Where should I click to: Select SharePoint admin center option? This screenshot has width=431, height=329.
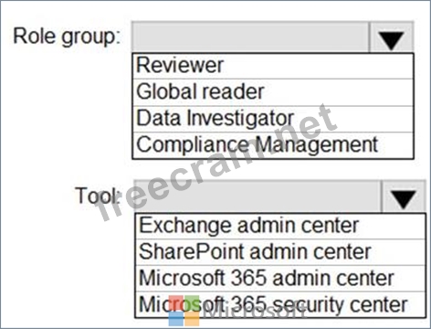point(280,252)
